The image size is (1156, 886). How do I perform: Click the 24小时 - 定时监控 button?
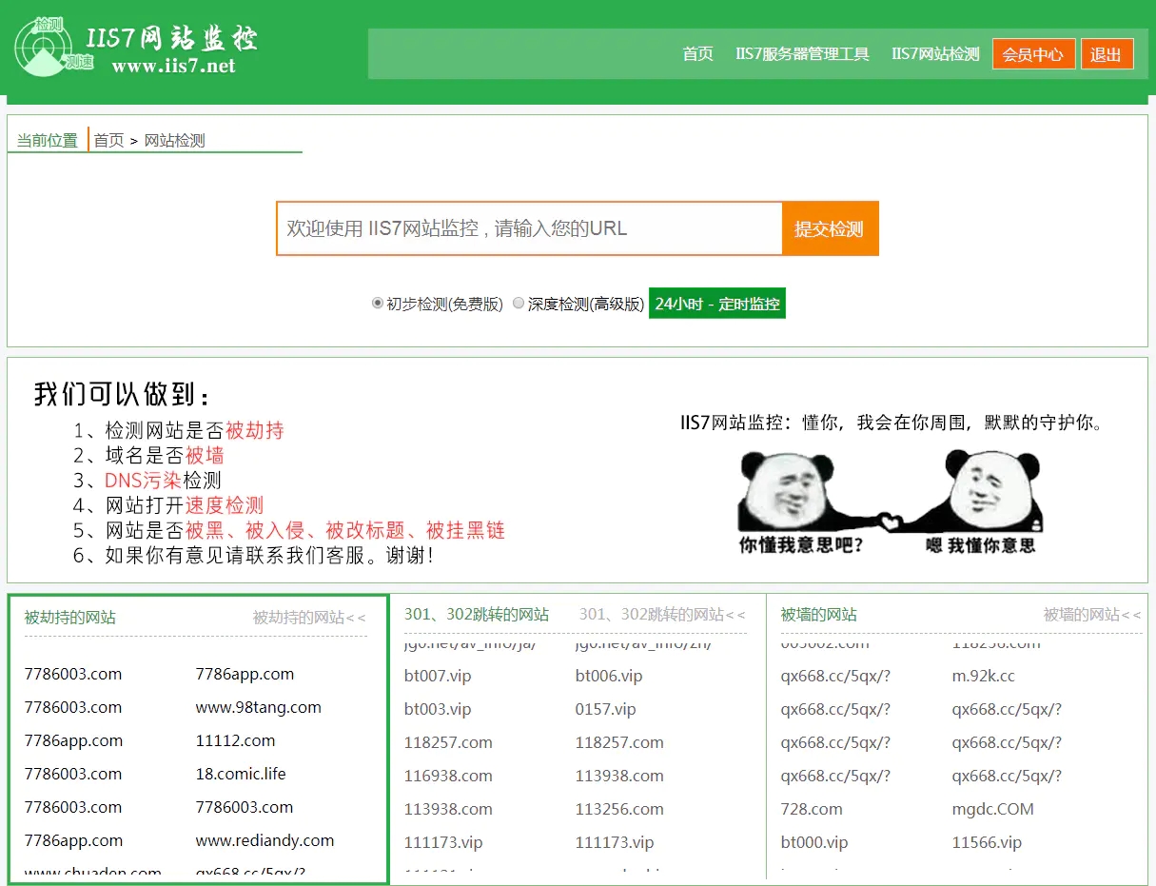click(716, 304)
